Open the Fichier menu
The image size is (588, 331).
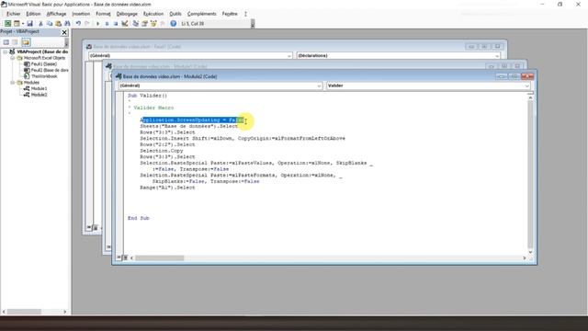pyautogui.click(x=14, y=14)
